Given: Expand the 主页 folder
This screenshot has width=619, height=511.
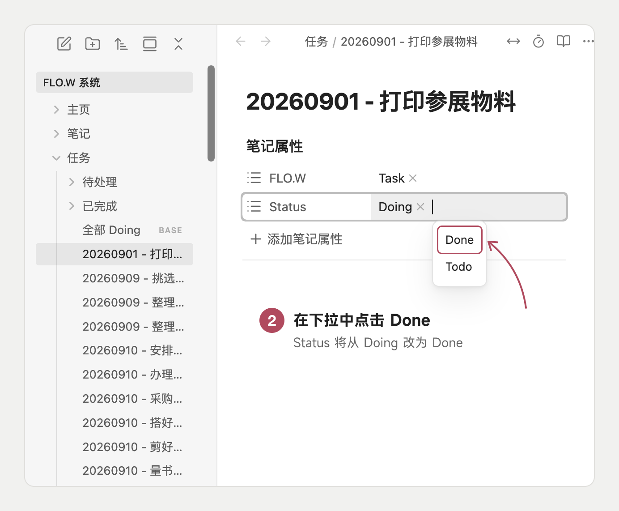Looking at the screenshot, I should 56,110.
